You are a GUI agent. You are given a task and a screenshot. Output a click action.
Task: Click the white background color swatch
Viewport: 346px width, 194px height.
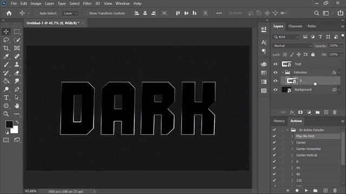click(x=15, y=130)
